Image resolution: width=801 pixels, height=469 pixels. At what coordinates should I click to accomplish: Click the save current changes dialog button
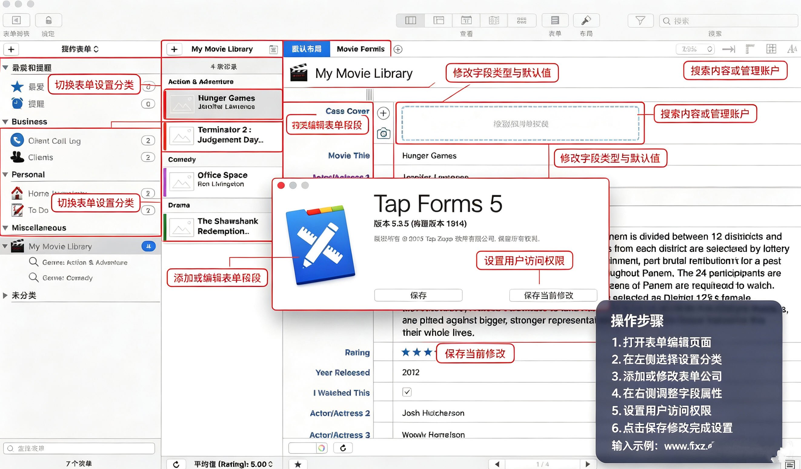[553, 295]
